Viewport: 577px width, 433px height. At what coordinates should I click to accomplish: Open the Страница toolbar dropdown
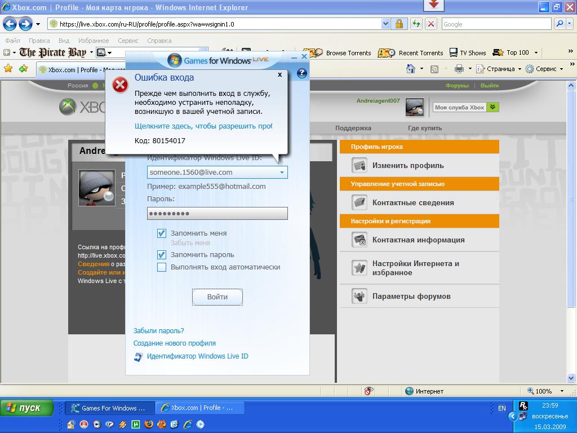(x=519, y=69)
